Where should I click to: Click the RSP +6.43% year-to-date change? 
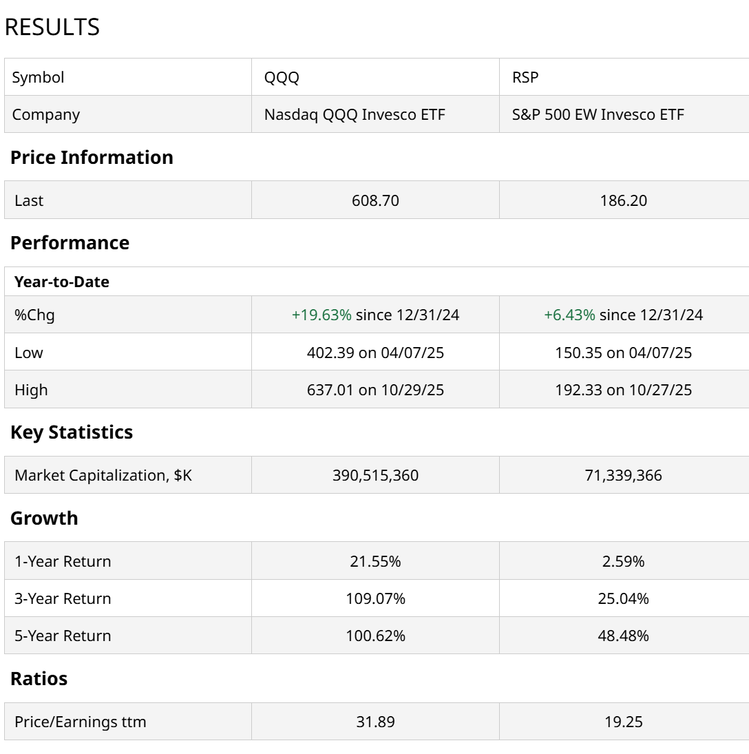pyautogui.click(x=569, y=315)
